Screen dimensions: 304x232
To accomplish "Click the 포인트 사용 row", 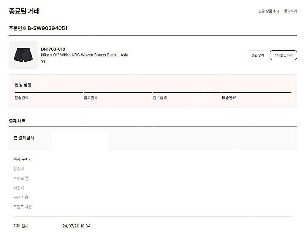I will [x=153, y=207].
